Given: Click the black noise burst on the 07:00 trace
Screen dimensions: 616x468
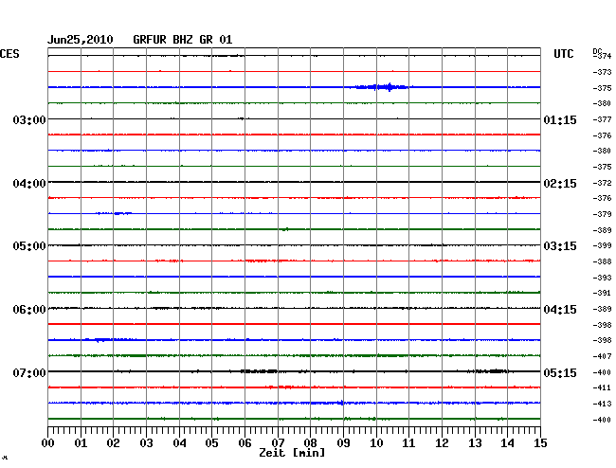Looking at the screenshot, I should point(259,371).
